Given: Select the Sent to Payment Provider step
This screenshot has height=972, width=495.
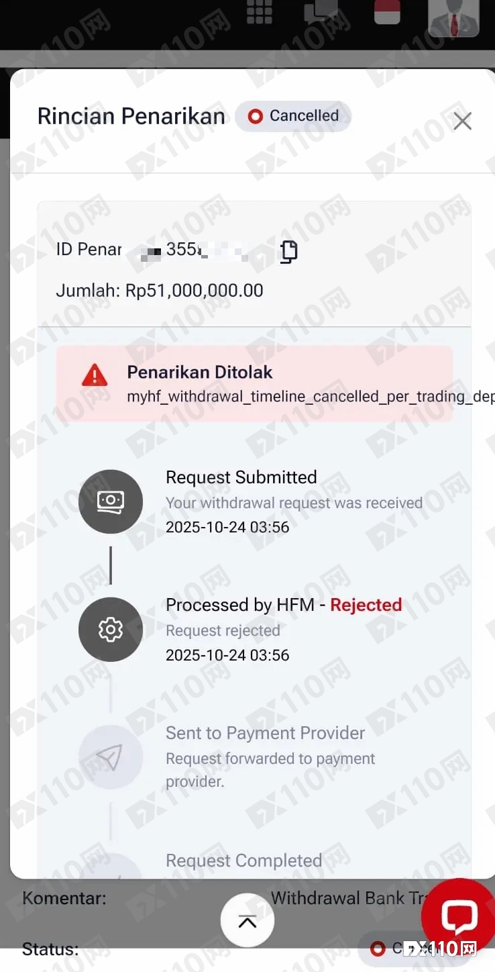Looking at the screenshot, I should click(x=265, y=733).
